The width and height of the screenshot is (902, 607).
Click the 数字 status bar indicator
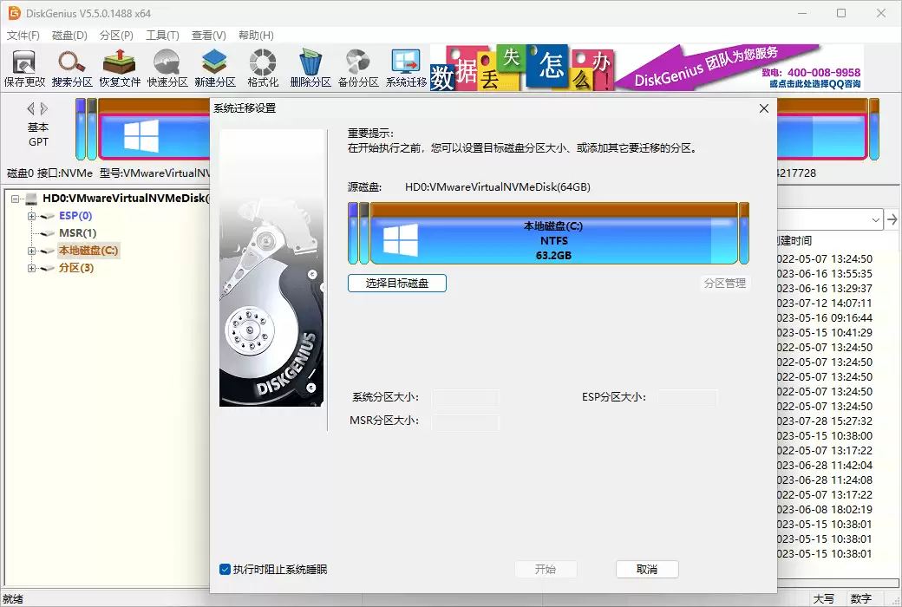coord(860,599)
